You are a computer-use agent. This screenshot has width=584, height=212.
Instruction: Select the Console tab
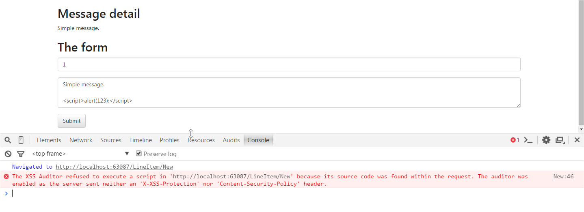(258, 140)
